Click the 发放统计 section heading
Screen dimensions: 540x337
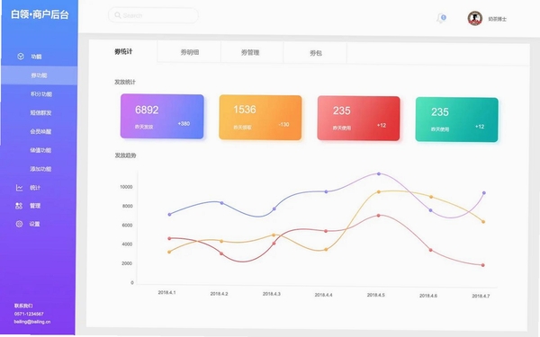pyautogui.click(x=125, y=82)
